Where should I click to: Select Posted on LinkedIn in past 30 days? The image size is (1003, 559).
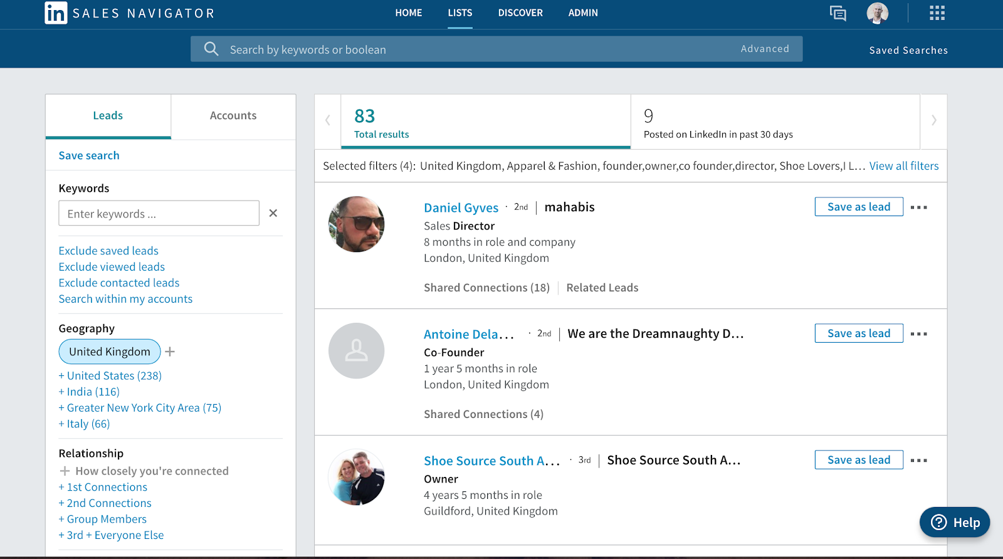click(x=775, y=122)
